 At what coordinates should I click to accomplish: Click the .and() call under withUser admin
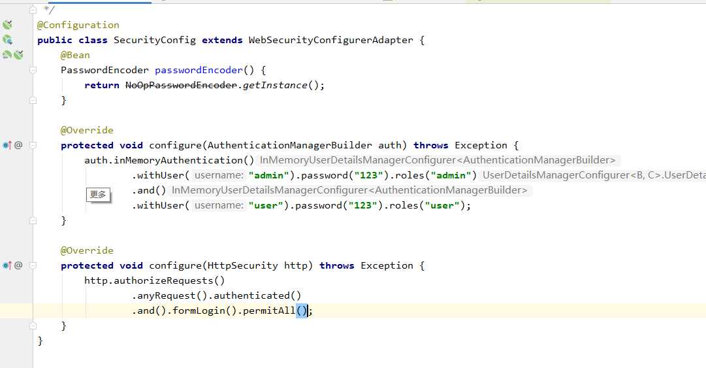point(149,190)
